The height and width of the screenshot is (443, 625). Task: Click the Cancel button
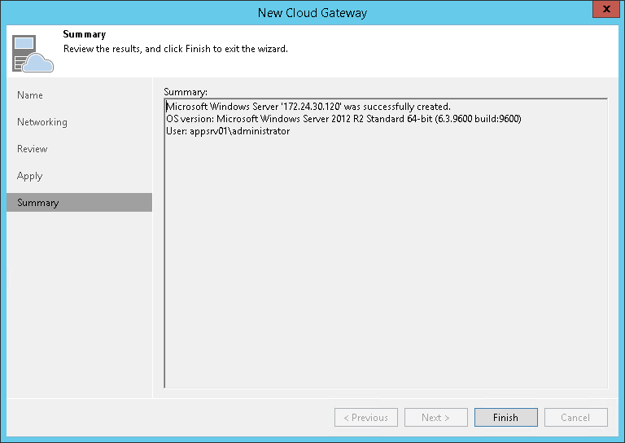tap(575, 417)
